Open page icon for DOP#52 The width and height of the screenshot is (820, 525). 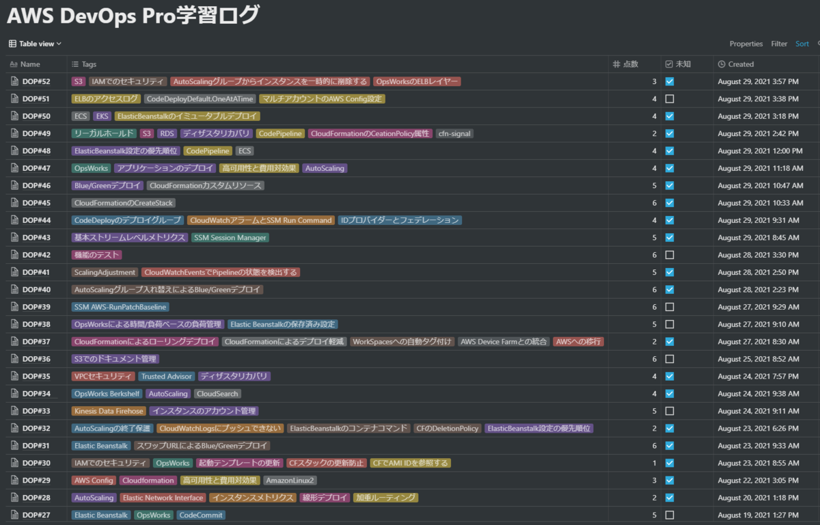point(14,81)
